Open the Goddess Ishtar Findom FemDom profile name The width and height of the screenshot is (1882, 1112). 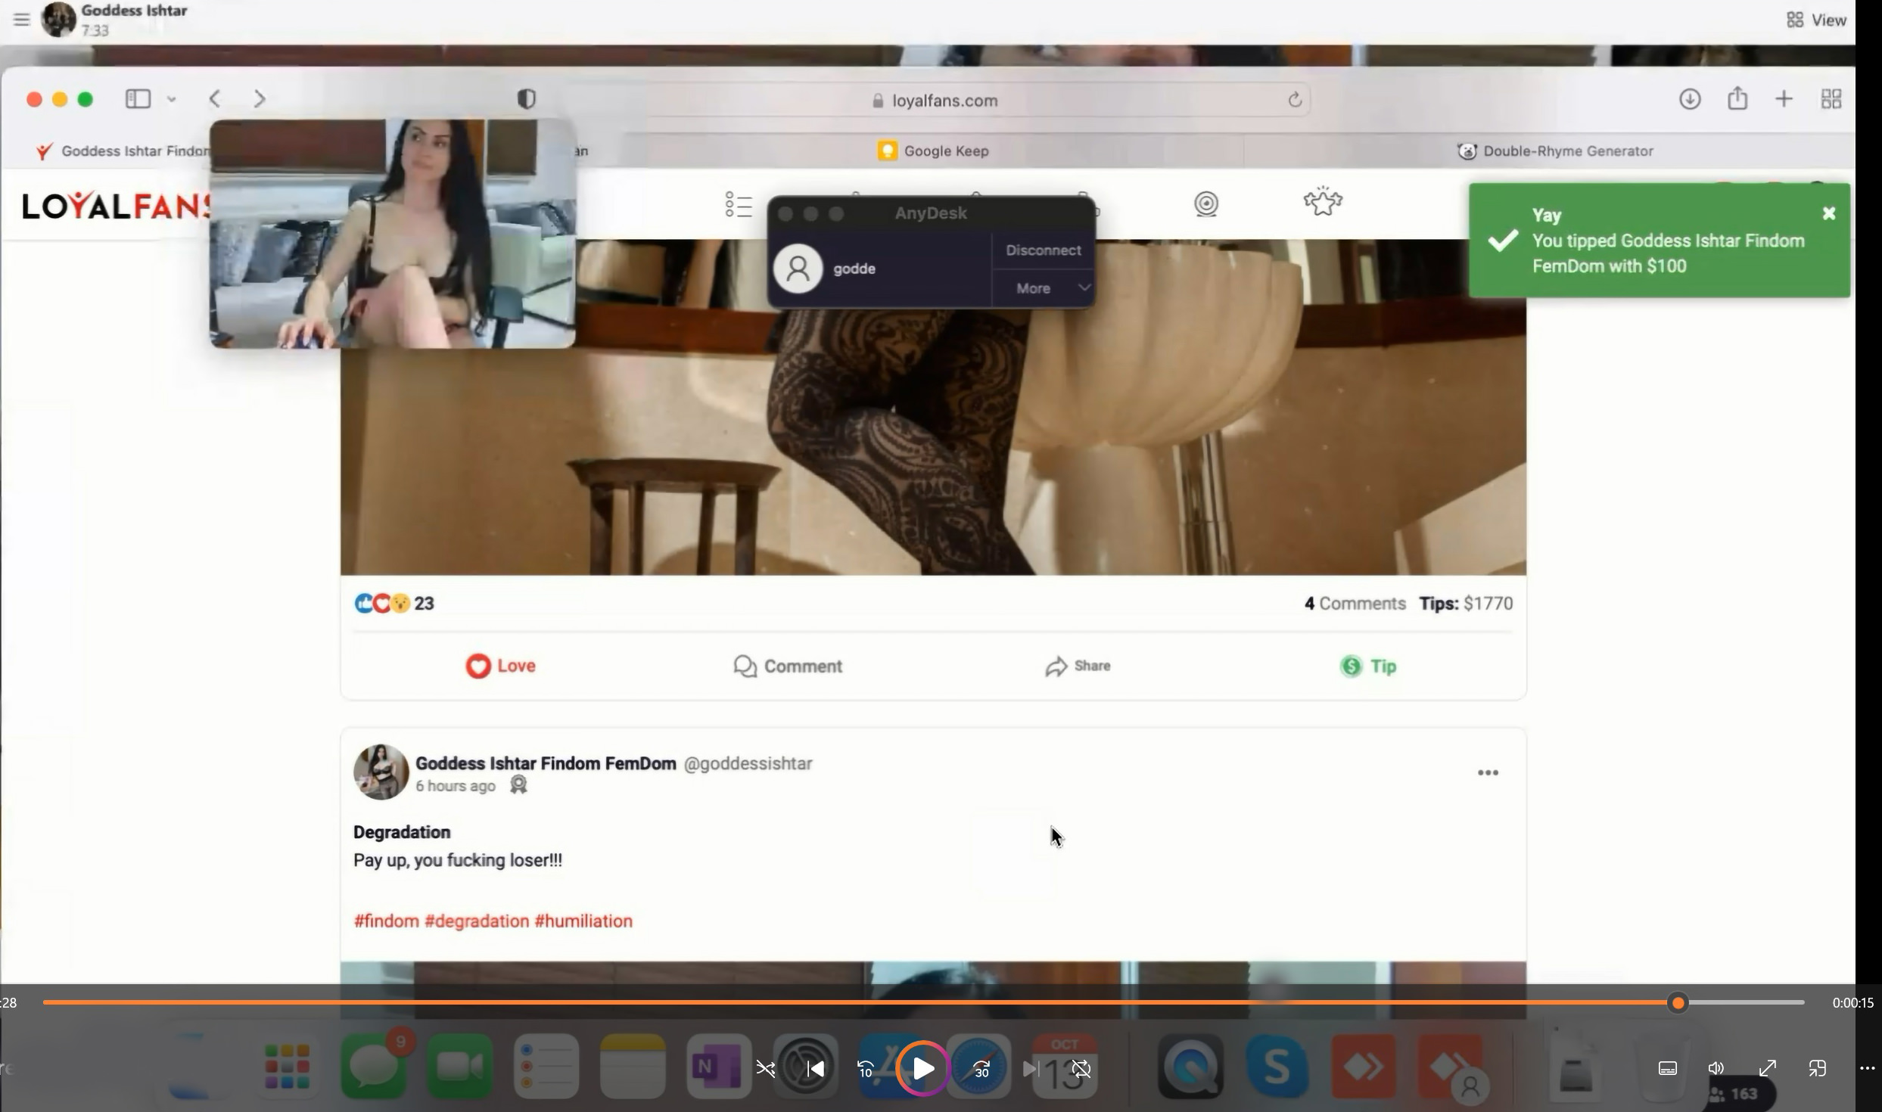point(546,763)
